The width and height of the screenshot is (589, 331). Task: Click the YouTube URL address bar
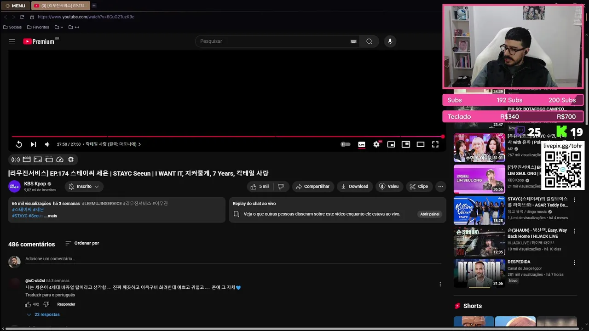tap(86, 17)
